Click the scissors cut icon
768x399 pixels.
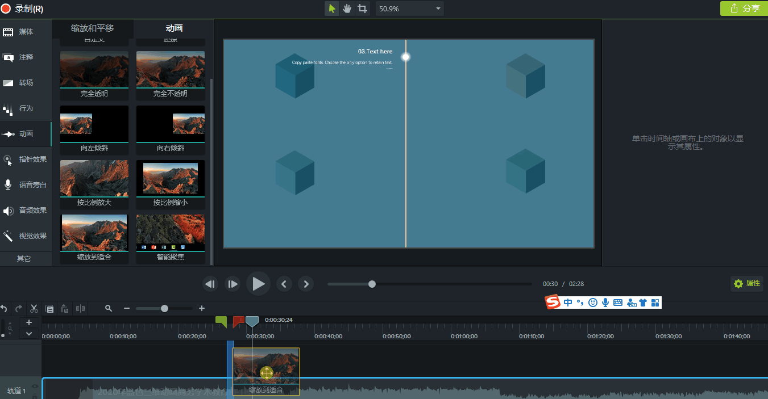(x=34, y=309)
